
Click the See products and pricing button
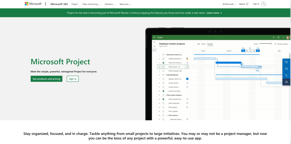(x=46, y=79)
